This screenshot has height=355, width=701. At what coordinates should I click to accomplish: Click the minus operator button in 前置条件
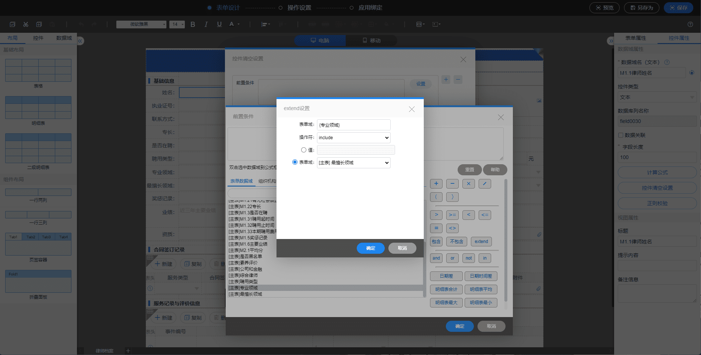click(452, 184)
